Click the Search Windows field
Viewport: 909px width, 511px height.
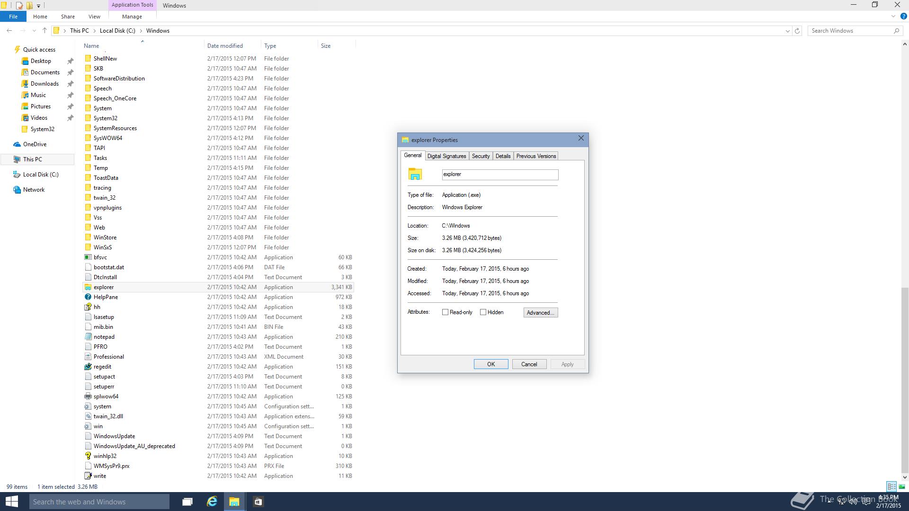(x=850, y=31)
